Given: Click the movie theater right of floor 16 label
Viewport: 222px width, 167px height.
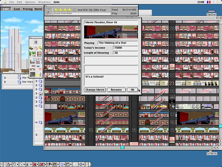Looking at the screenshot, I should click(x=197, y=118).
